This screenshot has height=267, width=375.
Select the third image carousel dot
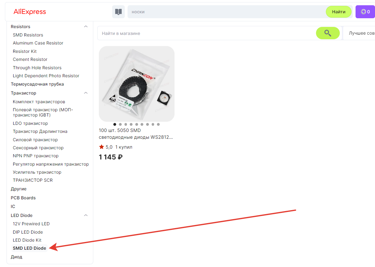point(126,124)
